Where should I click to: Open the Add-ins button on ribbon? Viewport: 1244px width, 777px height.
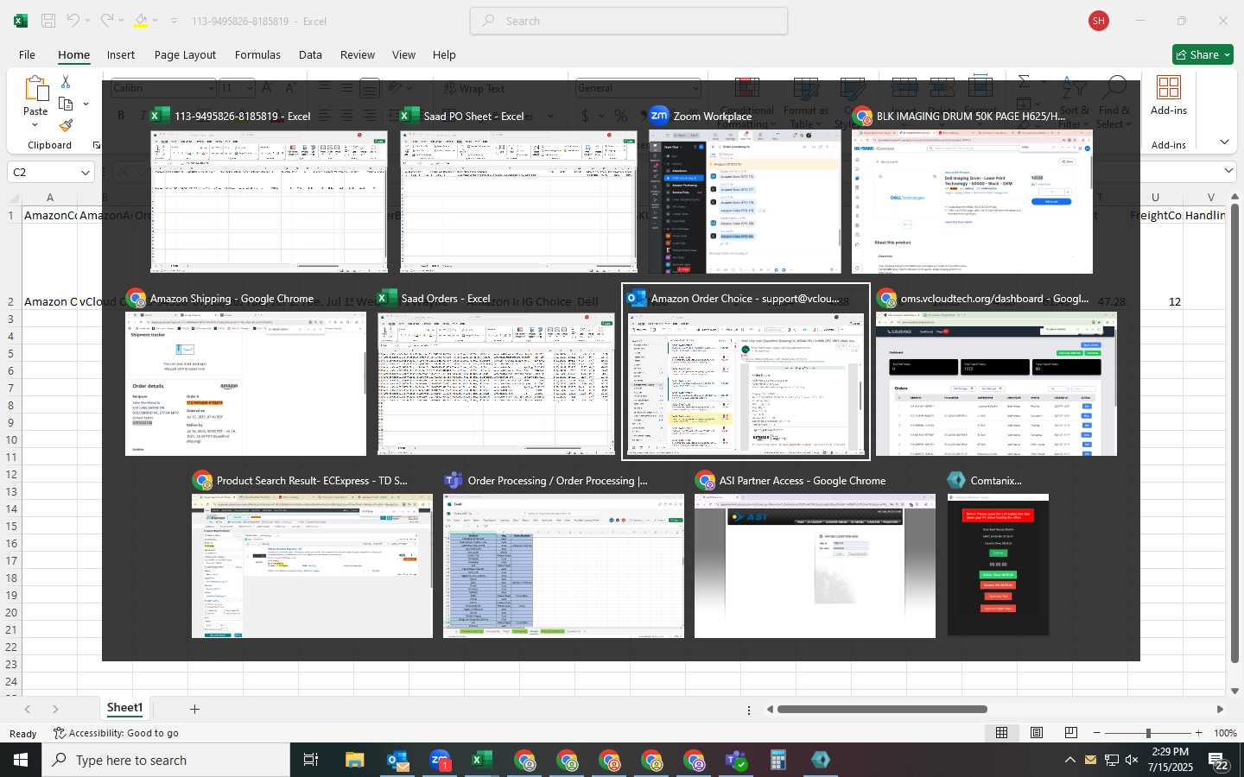pos(1169,95)
